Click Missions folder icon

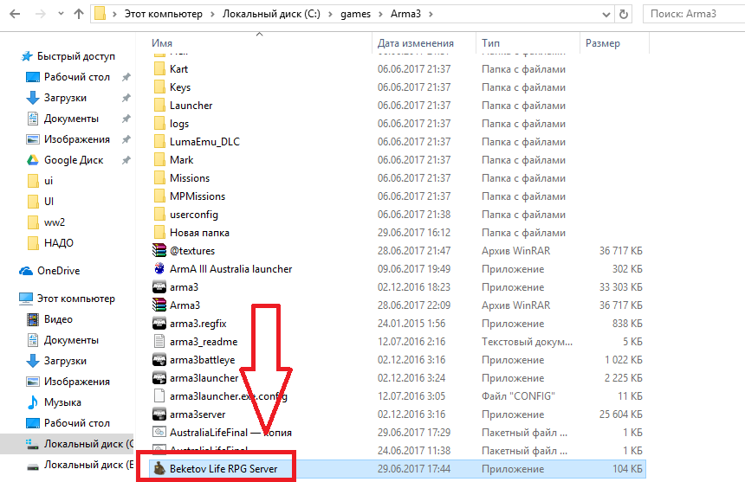[x=159, y=178]
